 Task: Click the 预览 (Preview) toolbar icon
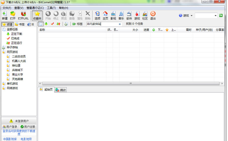(64, 16)
